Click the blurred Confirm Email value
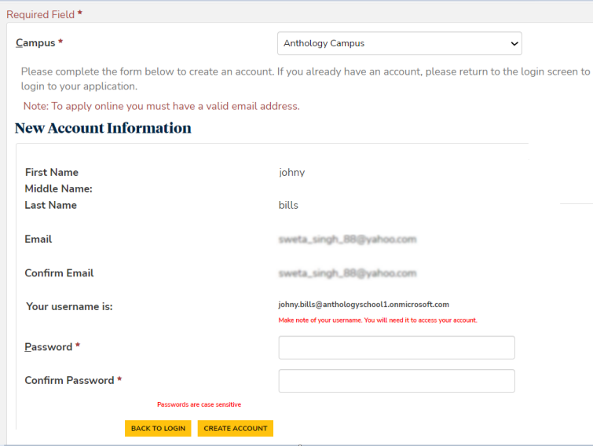Image resolution: width=593 pixels, height=446 pixels. tap(347, 273)
